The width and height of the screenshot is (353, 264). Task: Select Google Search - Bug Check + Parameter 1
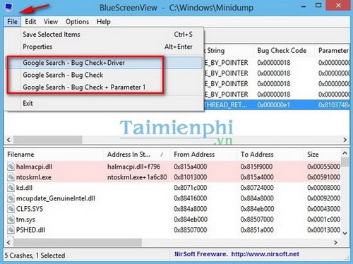pyautogui.click(x=104, y=87)
